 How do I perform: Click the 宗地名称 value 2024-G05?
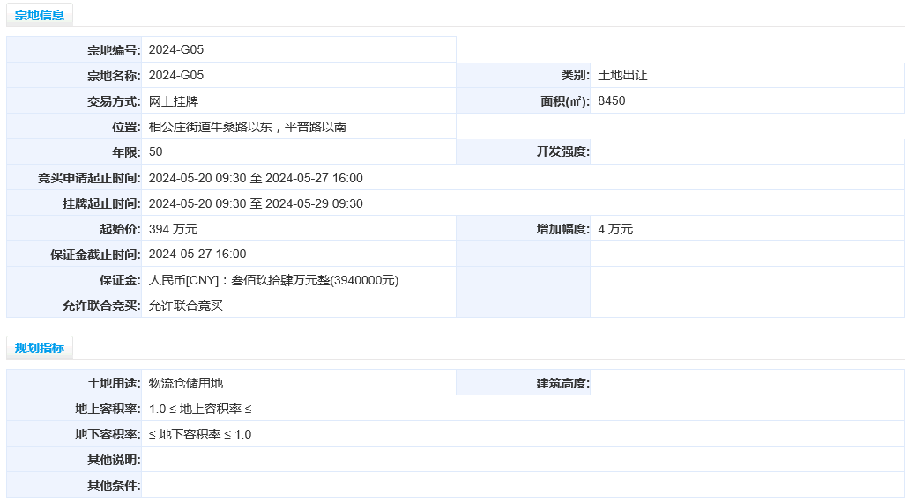point(176,75)
